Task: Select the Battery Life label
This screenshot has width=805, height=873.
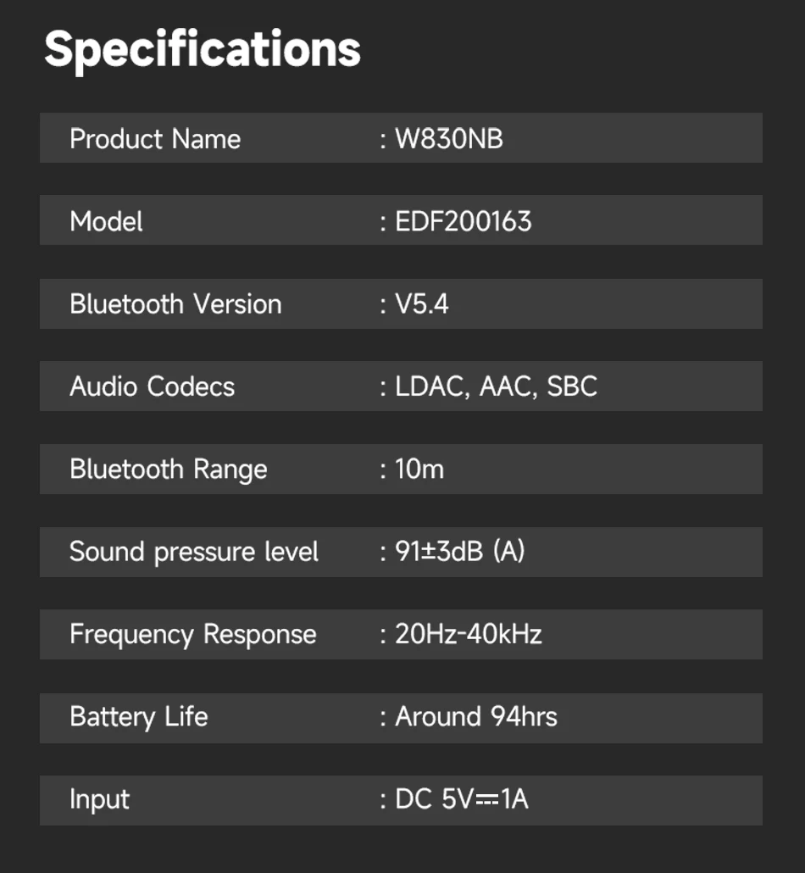Action: click(138, 717)
